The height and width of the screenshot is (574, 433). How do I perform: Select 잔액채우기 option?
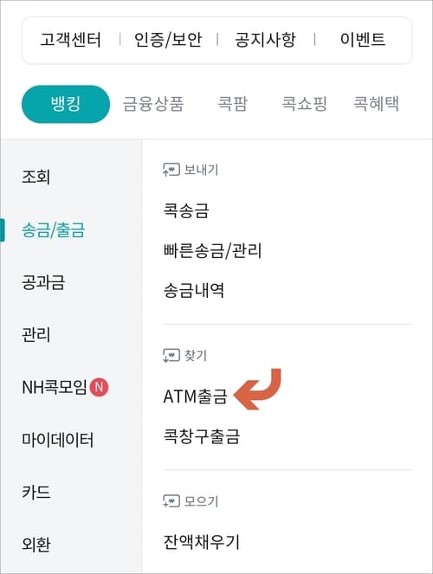tap(201, 542)
